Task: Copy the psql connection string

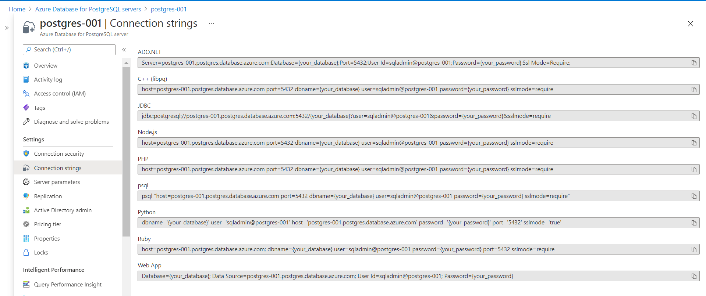Action: tap(694, 196)
